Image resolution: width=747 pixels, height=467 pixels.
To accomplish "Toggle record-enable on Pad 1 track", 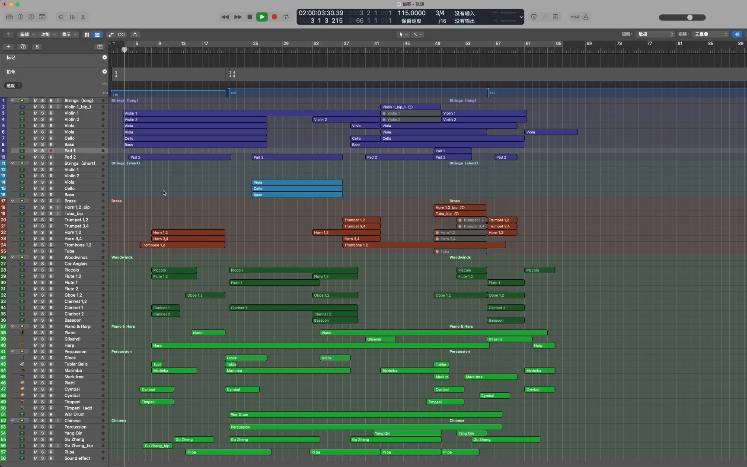I will 51,150.
